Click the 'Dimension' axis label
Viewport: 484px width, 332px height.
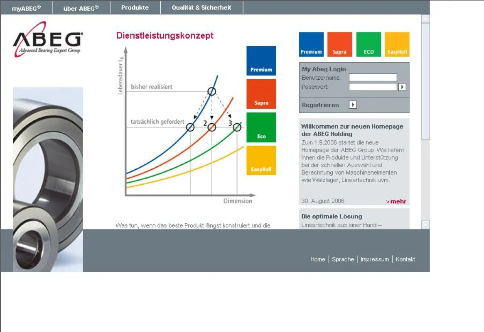tap(238, 201)
